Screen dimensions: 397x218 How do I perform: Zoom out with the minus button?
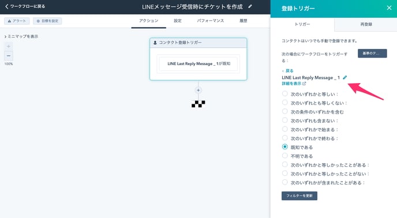click(x=9, y=56)
